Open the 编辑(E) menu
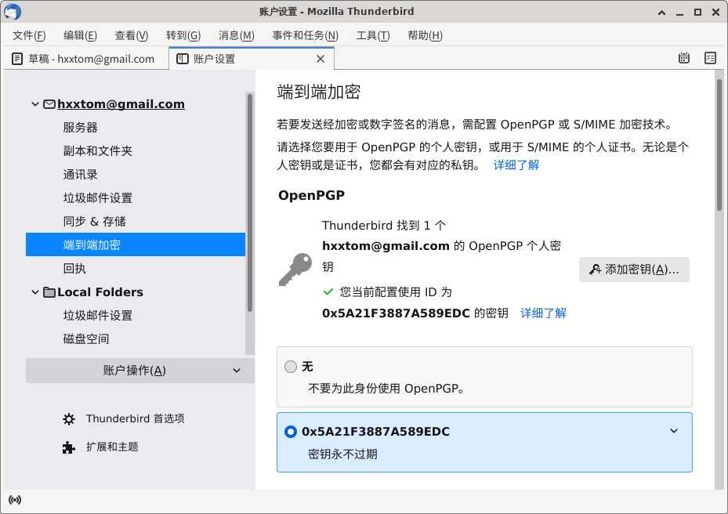 (x=80, y=35)
